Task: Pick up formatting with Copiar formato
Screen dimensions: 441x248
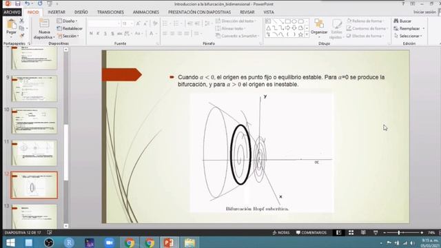Action: point(21,35)
